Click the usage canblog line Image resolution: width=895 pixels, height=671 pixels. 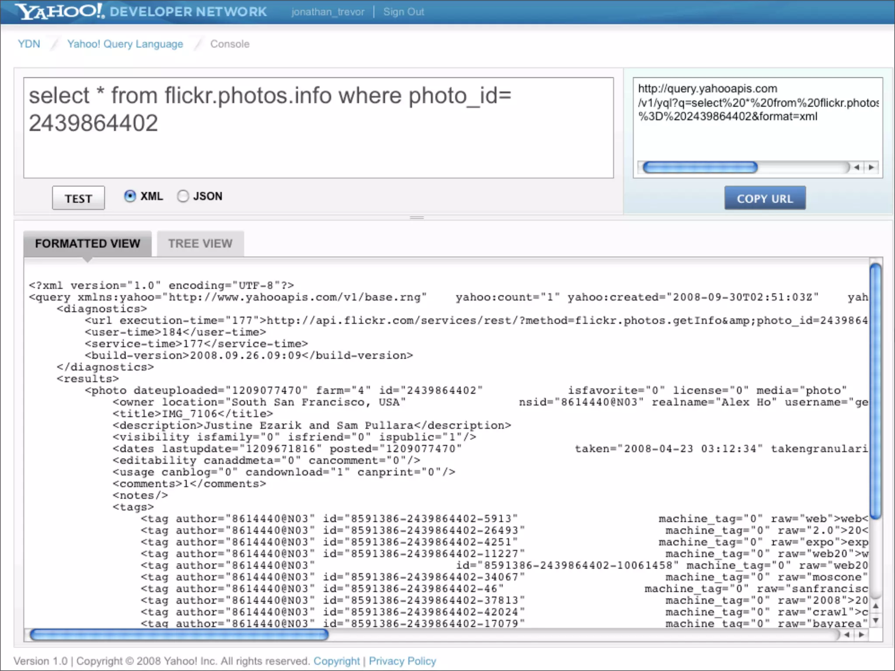pos(284,472)
